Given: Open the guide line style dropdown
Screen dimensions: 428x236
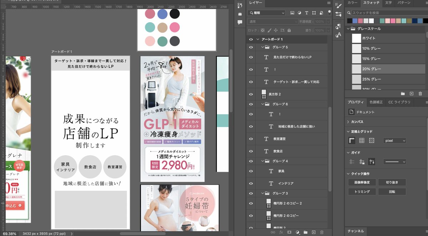Looking at the screenshot, I should coord(394,162).
